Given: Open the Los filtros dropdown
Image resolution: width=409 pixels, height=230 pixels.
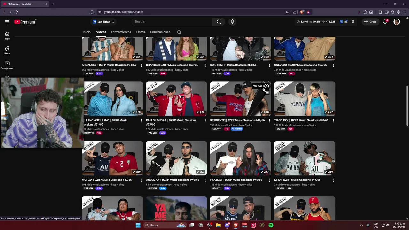Looking at the screenshot, I should pos(103,22).
